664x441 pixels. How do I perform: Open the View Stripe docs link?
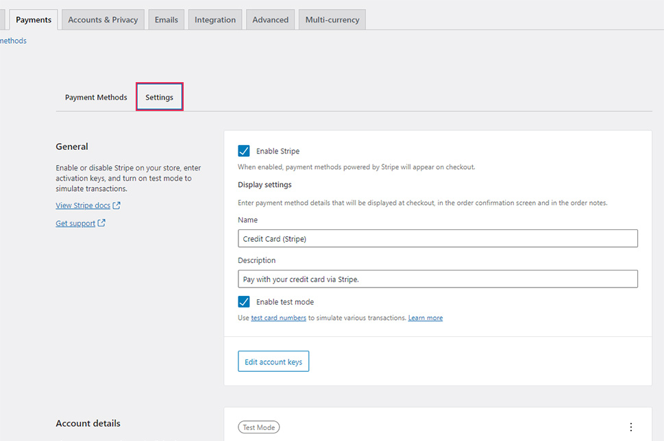point(83,205)
